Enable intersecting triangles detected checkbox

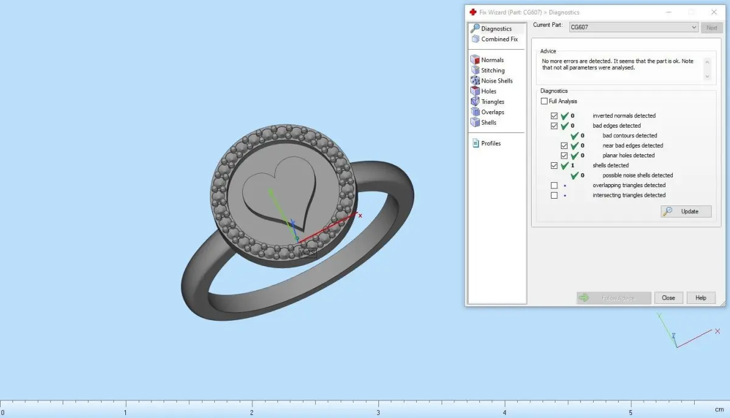(554, 195)
